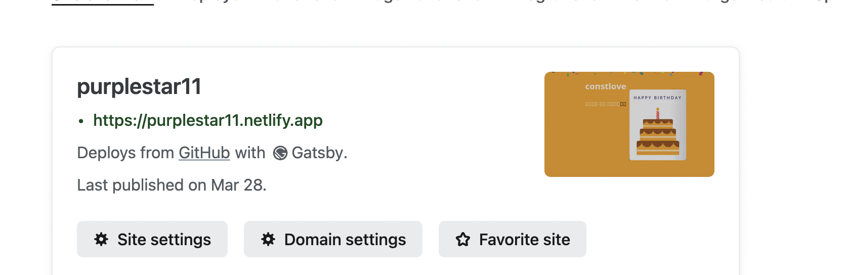
Task: Click the gear icon in Domain settings
Action: (268, 239)
